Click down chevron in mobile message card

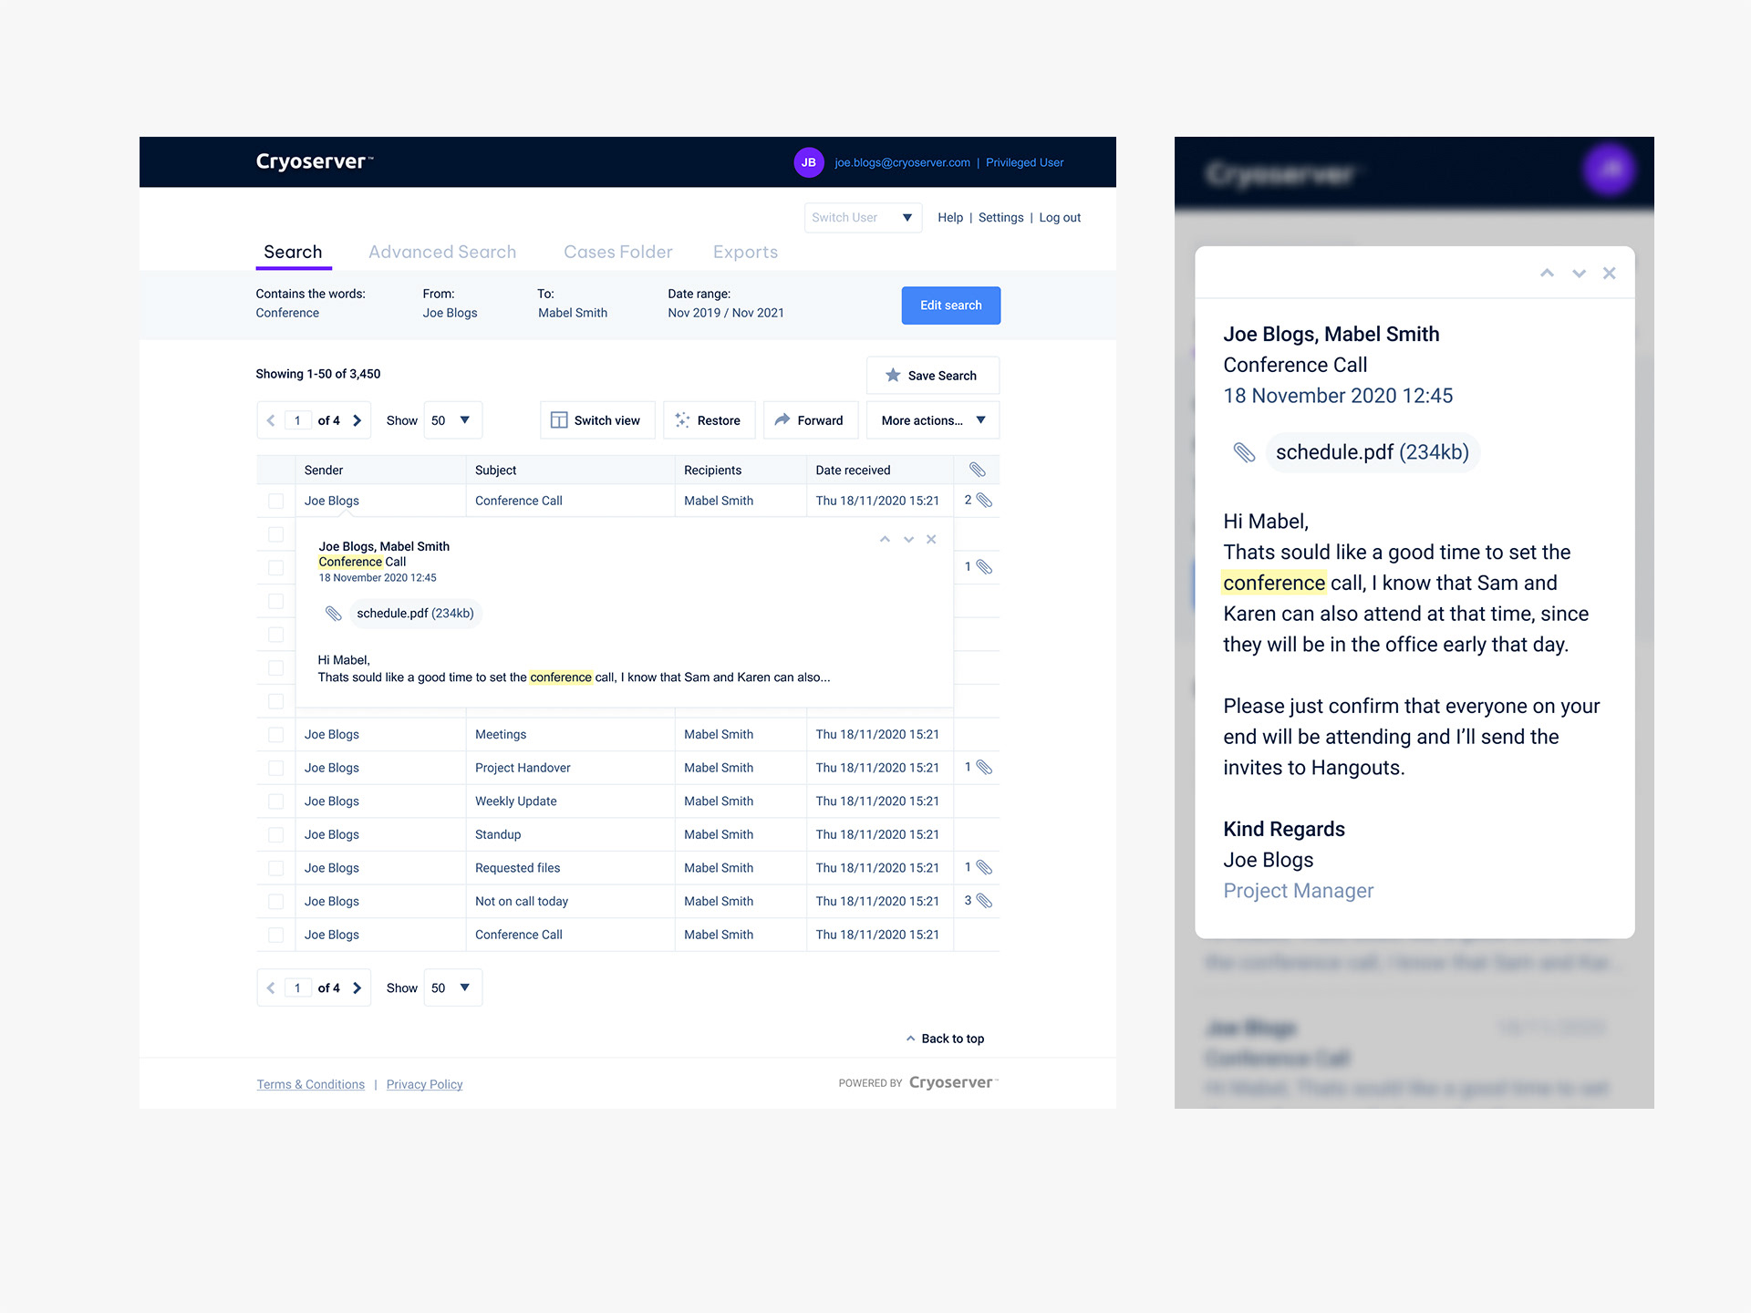1579,273
